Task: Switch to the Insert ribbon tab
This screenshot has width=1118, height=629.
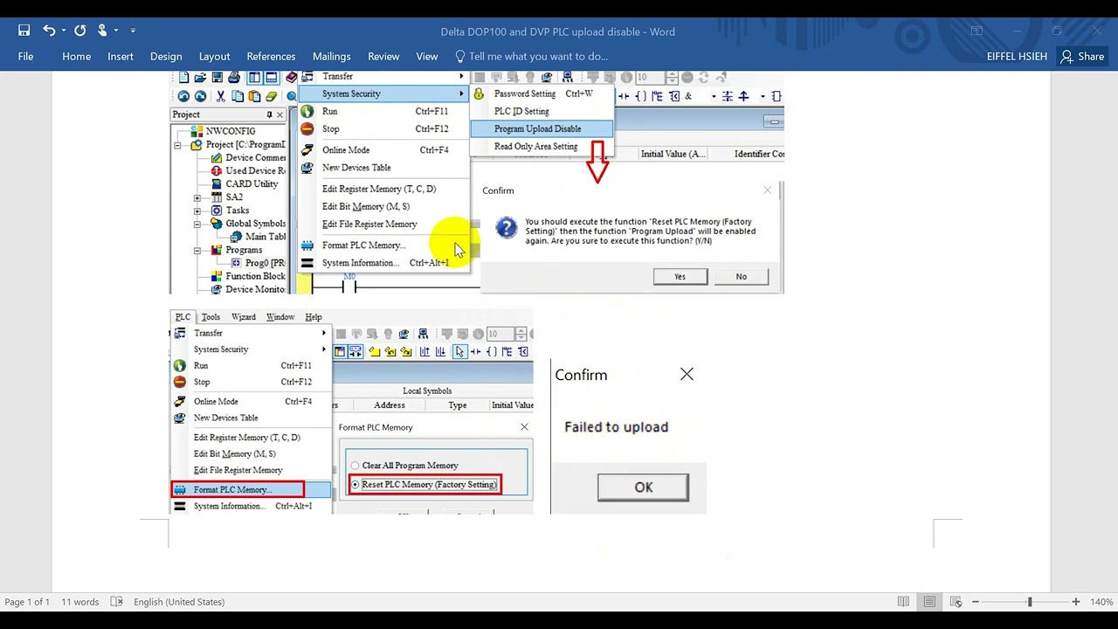Action: coord(121,56)
